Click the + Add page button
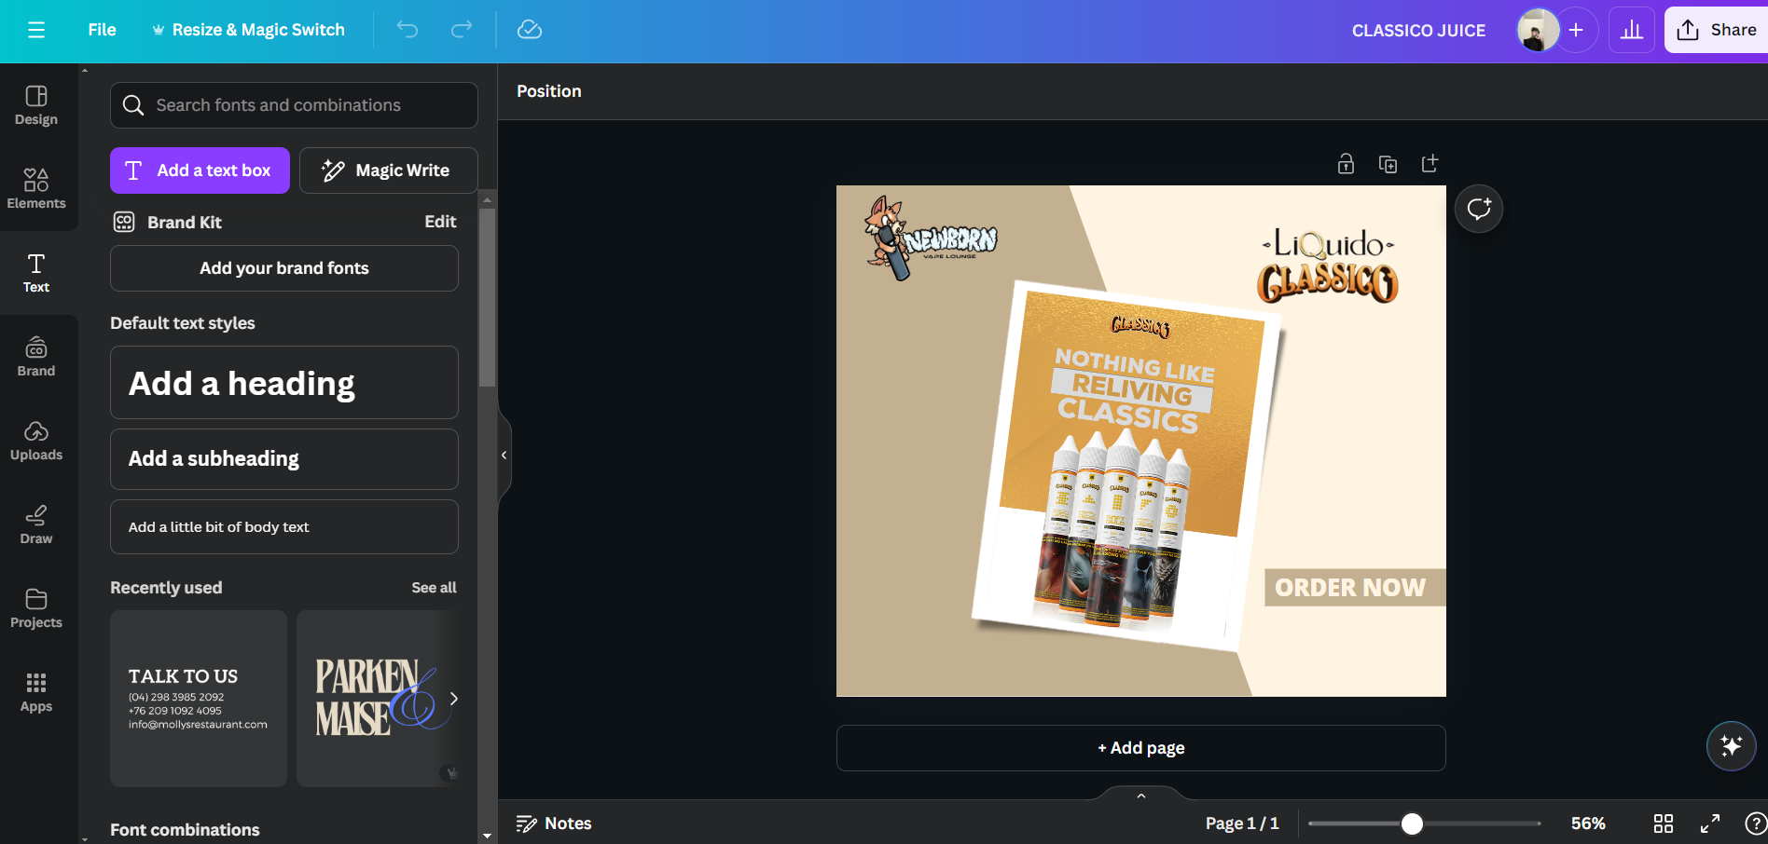The width and height of the screenshot is (1768, 844). 1141,748
